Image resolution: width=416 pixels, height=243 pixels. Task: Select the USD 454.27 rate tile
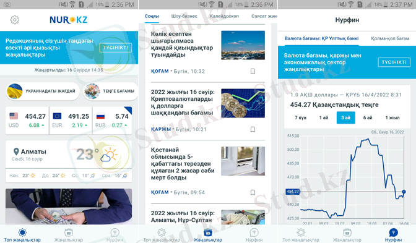pos(27,121)
